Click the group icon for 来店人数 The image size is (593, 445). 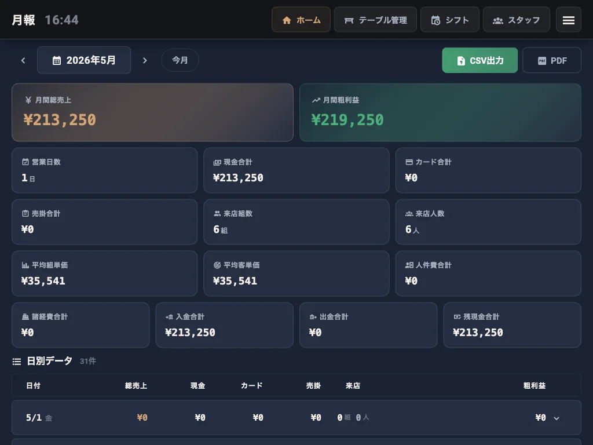pos(409,214)
